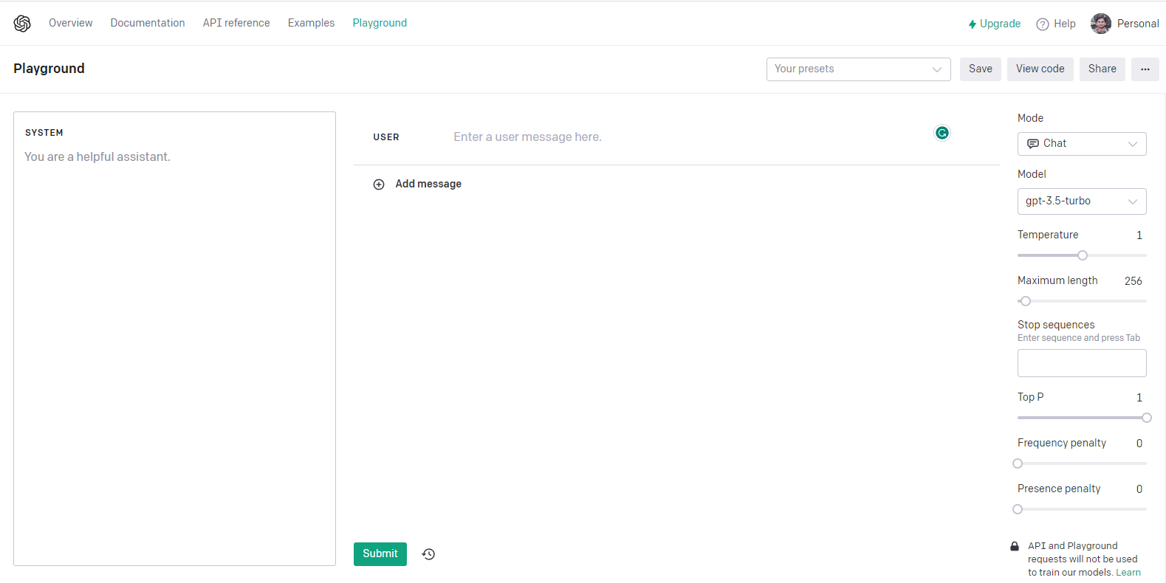Open the Examples nav item
This screenshot has width=1166, height=583.
click(x=311, y=23)
